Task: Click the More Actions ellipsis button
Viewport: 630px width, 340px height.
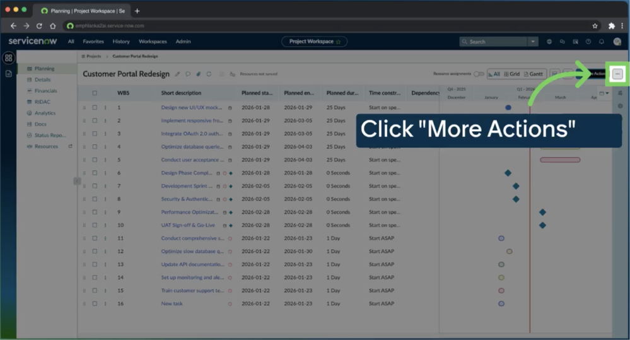Action: point(617,74)
